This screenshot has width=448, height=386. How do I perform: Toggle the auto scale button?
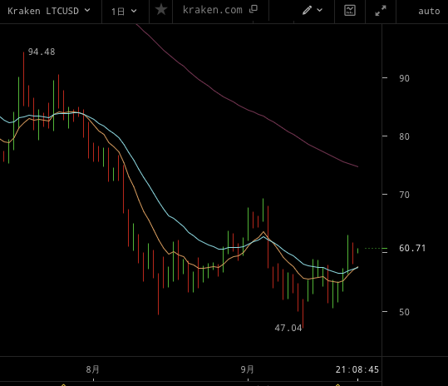click(429, 11)
